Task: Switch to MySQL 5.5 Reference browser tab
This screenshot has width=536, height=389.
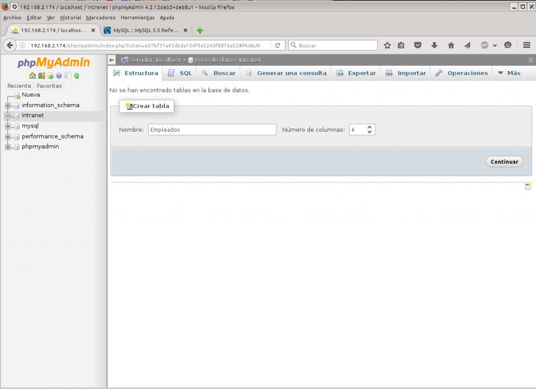Action: 146,30
